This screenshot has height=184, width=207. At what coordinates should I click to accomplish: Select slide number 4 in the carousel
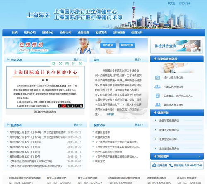point(72,106)
